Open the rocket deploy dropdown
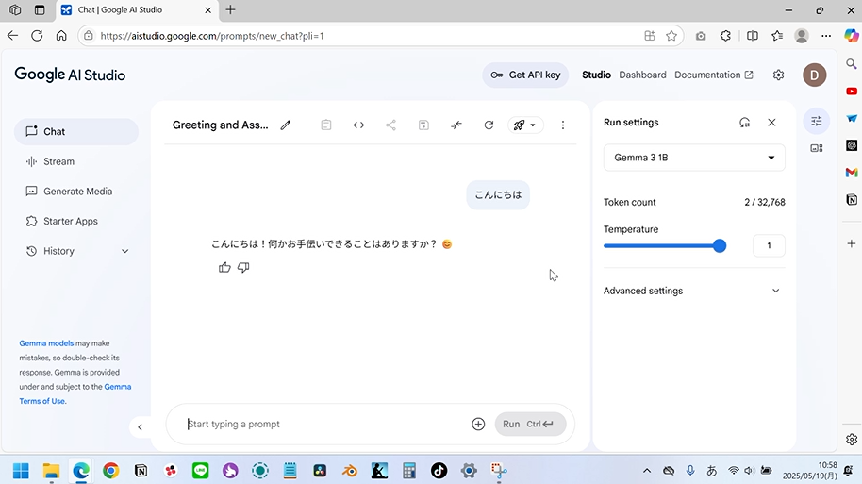The image size is (862, 484). [x=524, y=125]
